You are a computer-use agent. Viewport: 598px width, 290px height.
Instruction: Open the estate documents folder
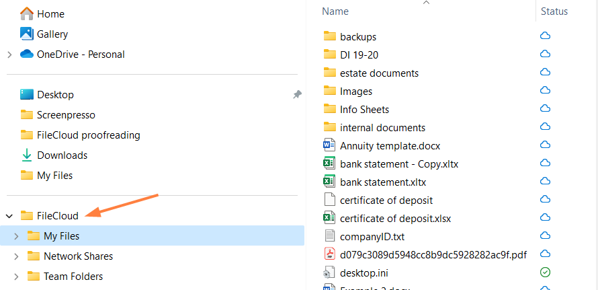[379, 73]
